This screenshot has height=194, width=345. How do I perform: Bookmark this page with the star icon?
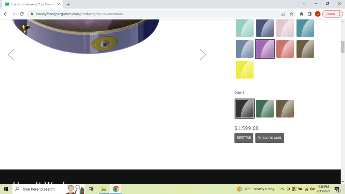pos(291,14)
